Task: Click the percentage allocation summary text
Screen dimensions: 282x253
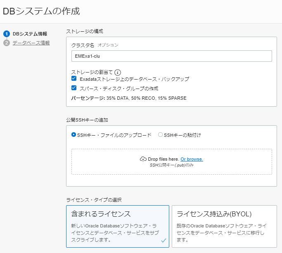Action: coord(129,98)
